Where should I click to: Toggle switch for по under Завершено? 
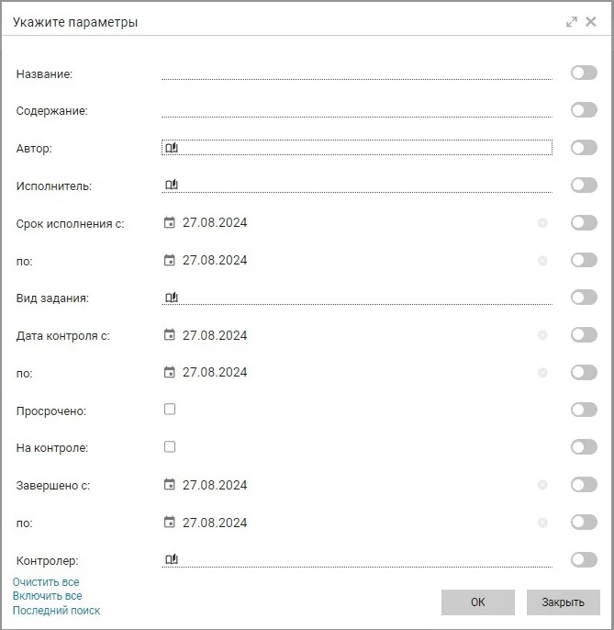coord(584,522)
